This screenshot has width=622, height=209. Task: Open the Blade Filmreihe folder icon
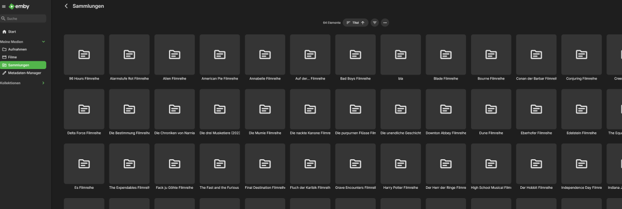446,54
